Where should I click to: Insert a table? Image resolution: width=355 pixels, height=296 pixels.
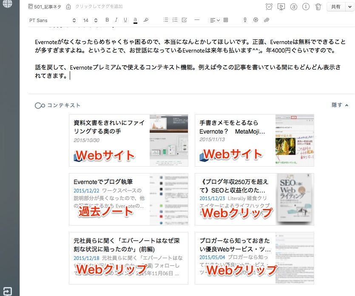point(226,20)
